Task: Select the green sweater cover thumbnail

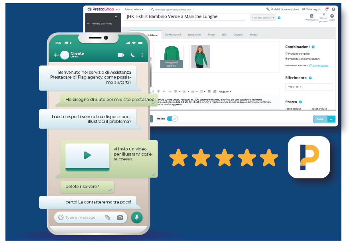Action: pyautogui.click(x=172, y=57)
